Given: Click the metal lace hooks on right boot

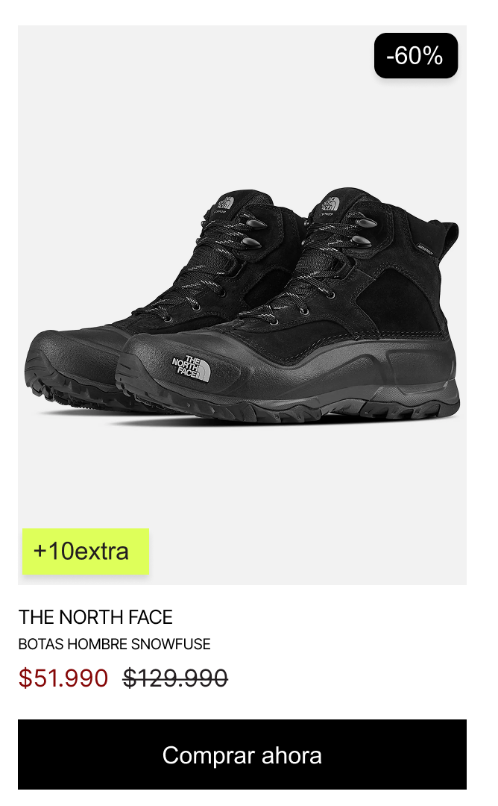Looking at the screenshot, I should [x=360, y=232].
